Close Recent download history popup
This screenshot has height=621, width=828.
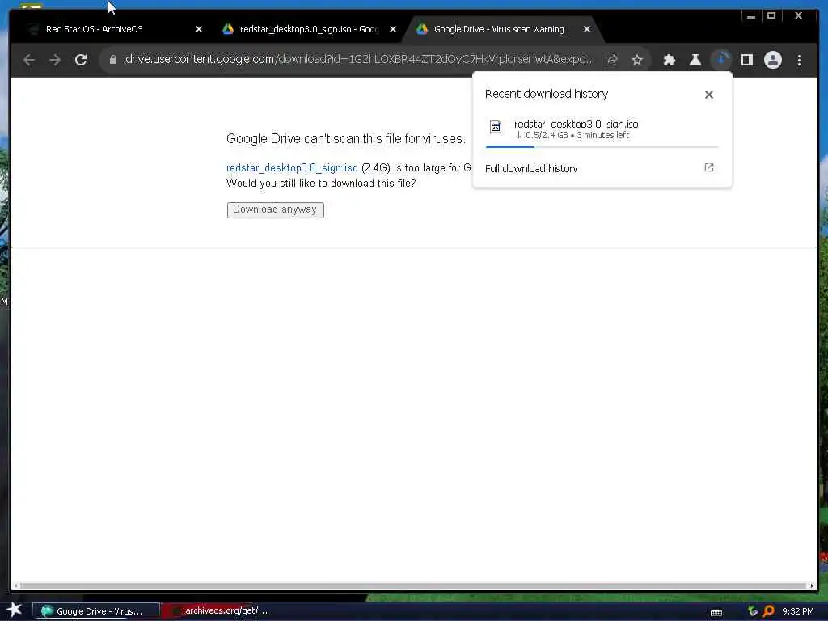tap(708, 95)
